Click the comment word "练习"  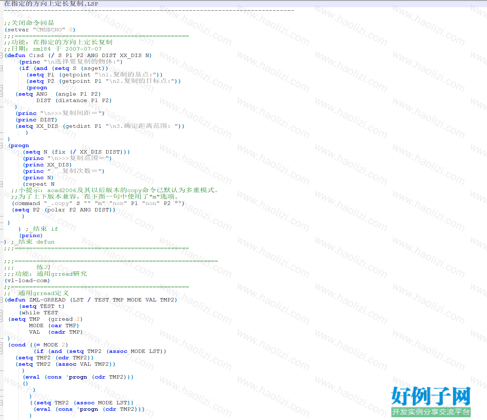[43, 268]
